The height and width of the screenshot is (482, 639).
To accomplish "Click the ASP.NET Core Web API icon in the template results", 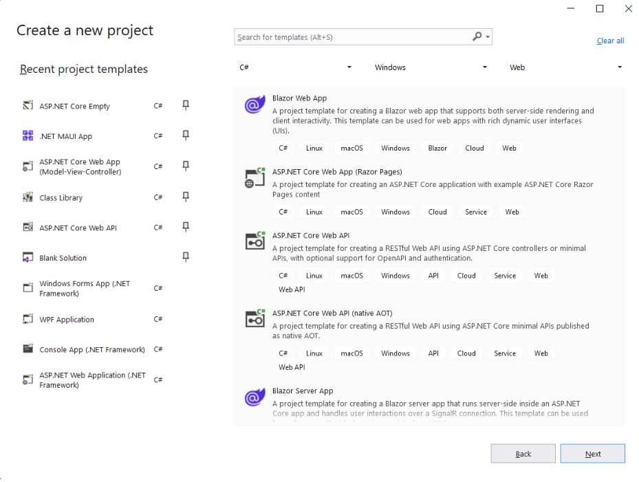I will tap(254, 241).
